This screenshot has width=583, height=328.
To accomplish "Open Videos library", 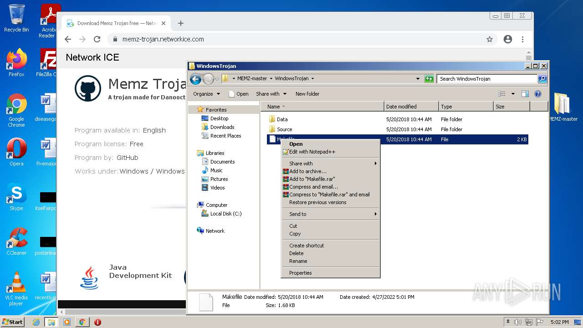I will (x=217, y=188).
